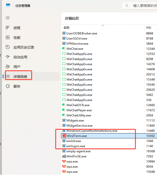This screenshot has width=157, height=175.
Task: Select the WeChat.exe process row
Action: point(109,49)
